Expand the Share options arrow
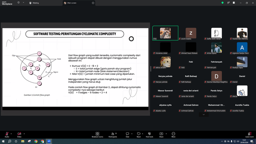The width and height of the screenshot is (256, 144). tap(166, 134)
